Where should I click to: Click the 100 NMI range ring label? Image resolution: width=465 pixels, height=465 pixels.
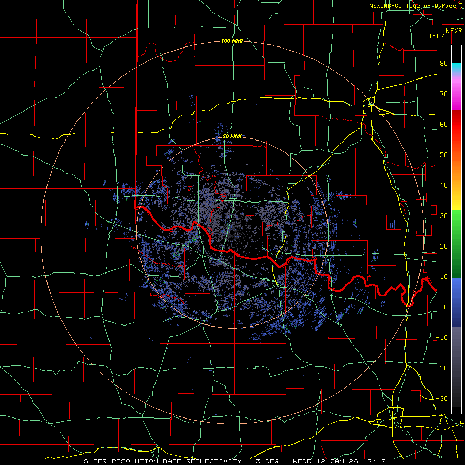pyautogui.click(x=232, y=41)
